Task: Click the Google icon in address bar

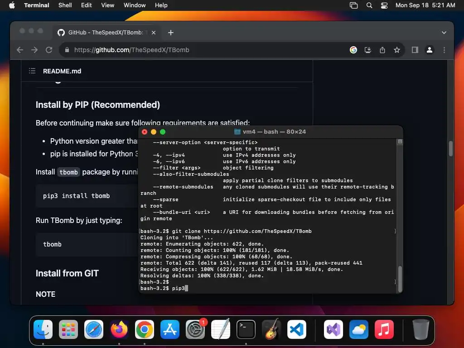Action: click(353, 50)
